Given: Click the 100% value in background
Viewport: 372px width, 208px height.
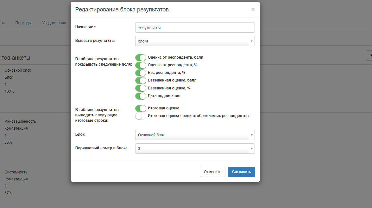Looking at the screenshot, I should (9, 91).
